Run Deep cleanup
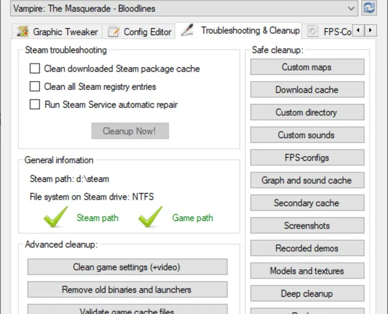The image size is (388, 314). [x=307, y=294]
